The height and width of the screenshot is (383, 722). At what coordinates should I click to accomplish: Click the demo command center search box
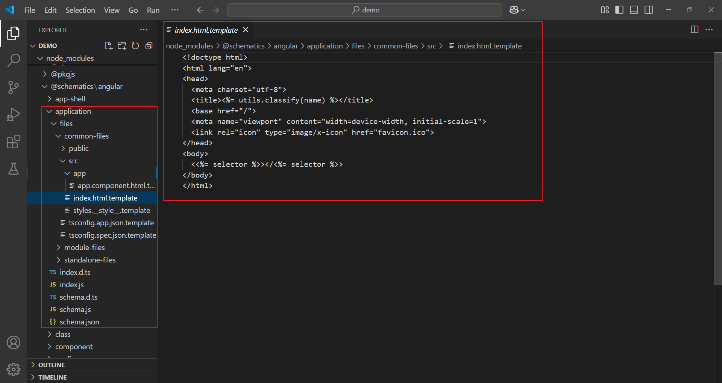[x=364, y=10]
